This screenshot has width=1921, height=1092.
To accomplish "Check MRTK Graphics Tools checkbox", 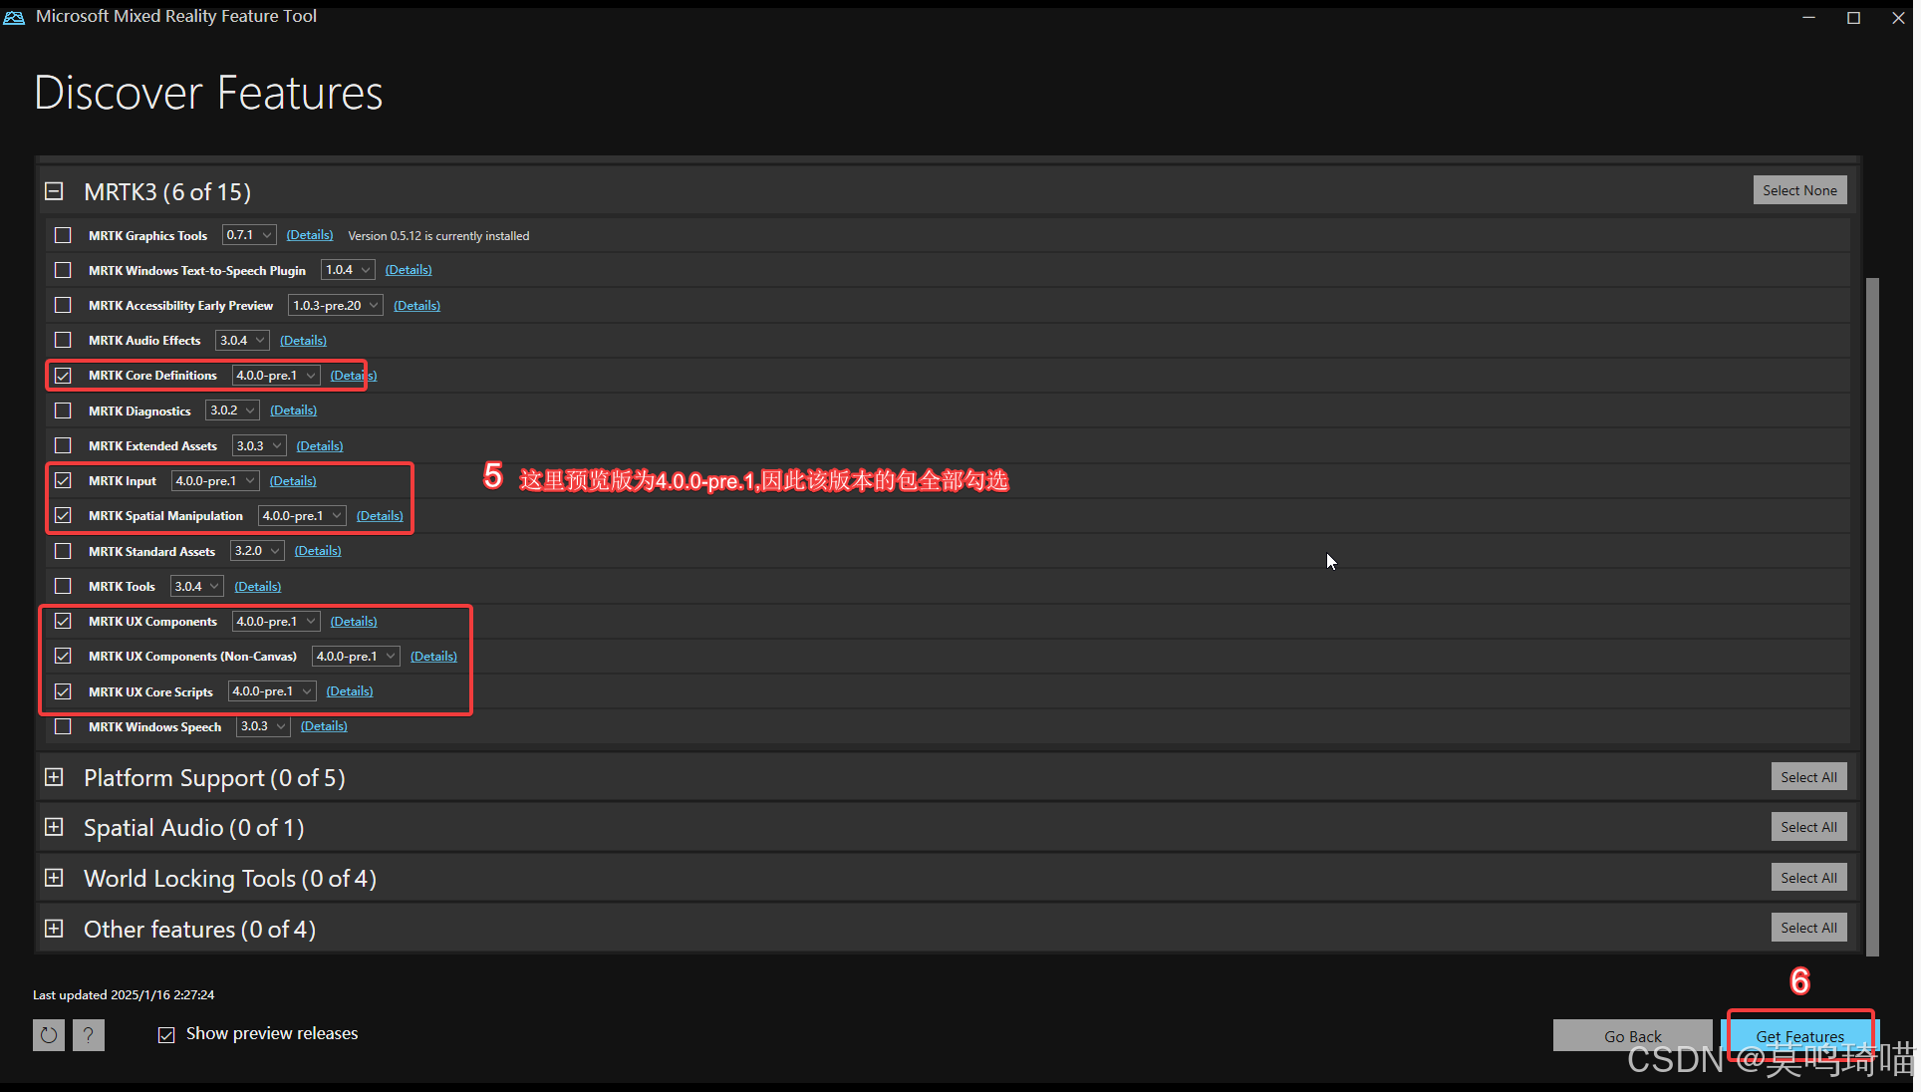I will point(63,235).
